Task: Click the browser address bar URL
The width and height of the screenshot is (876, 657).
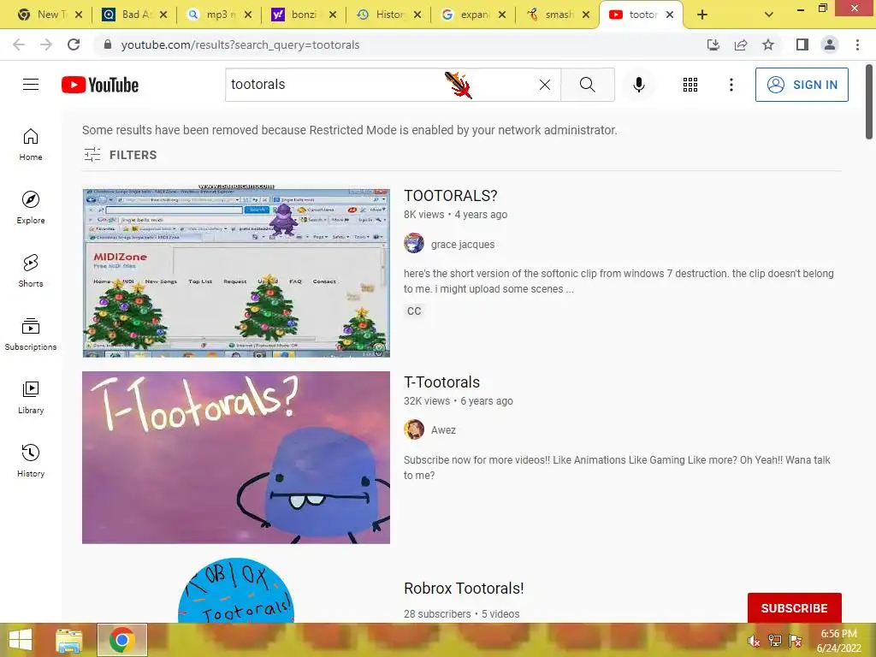Action: click(x=240, y=44)
